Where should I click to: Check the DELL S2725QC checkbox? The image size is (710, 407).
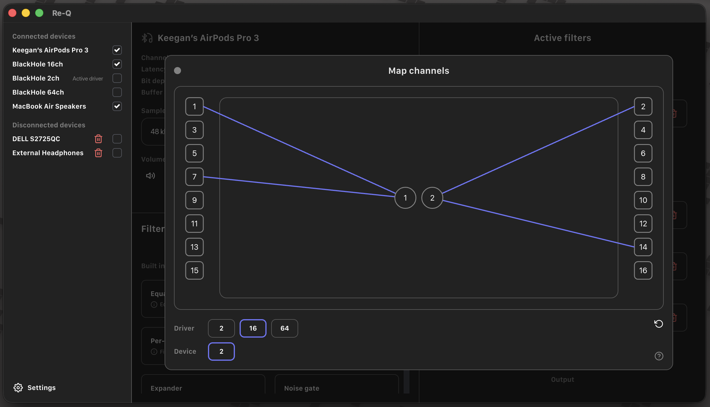pos(117,139)
